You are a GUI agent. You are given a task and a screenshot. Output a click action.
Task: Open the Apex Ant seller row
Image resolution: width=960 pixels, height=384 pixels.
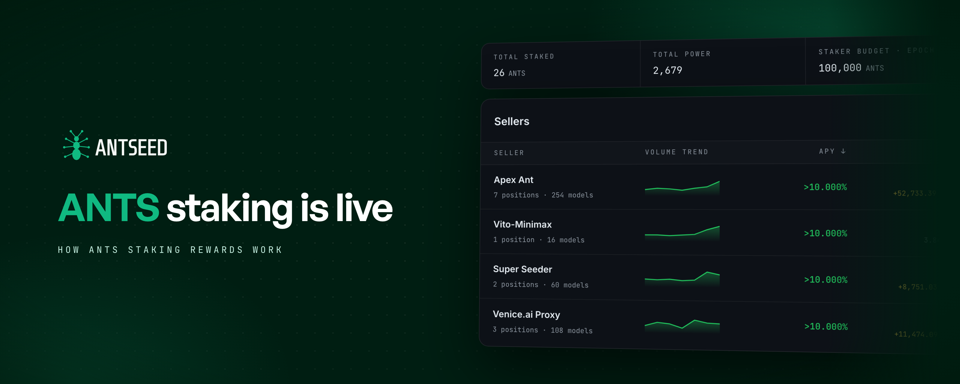(x=708, y=187)
